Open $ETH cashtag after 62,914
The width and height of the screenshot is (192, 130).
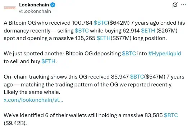tap(148, 31)
